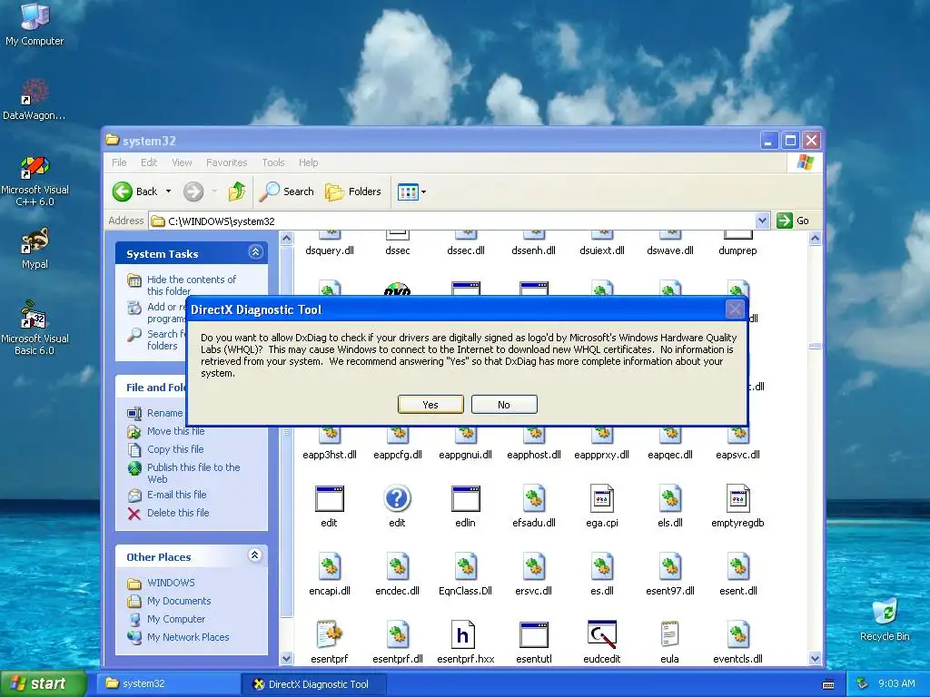Select the esent.dll file icon
930x697 pixels.
coord(737,567)
